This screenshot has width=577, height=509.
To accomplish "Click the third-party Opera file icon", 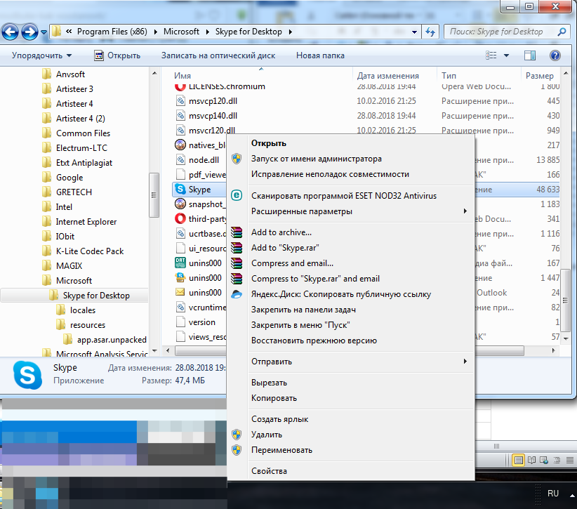I will (x=180, y=218).
